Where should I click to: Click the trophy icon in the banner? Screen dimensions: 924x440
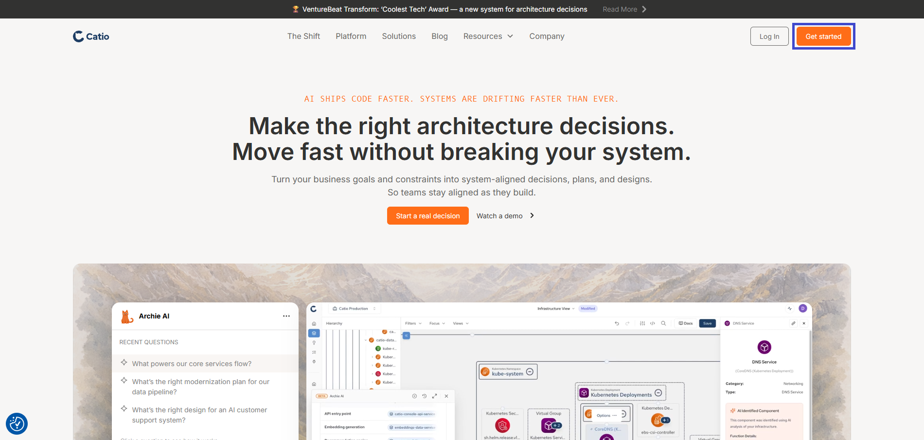[295, 9]
